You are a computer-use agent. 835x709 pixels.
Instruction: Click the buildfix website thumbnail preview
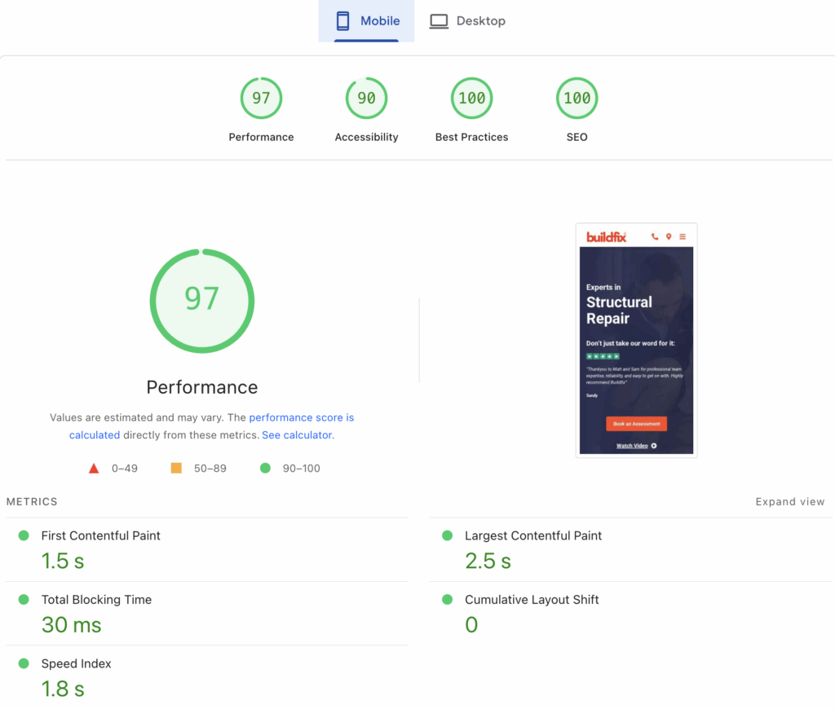[636, 340]
